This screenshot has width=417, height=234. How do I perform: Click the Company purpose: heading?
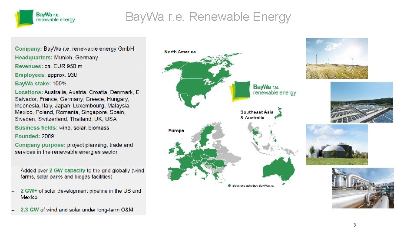tap(40, 145)
